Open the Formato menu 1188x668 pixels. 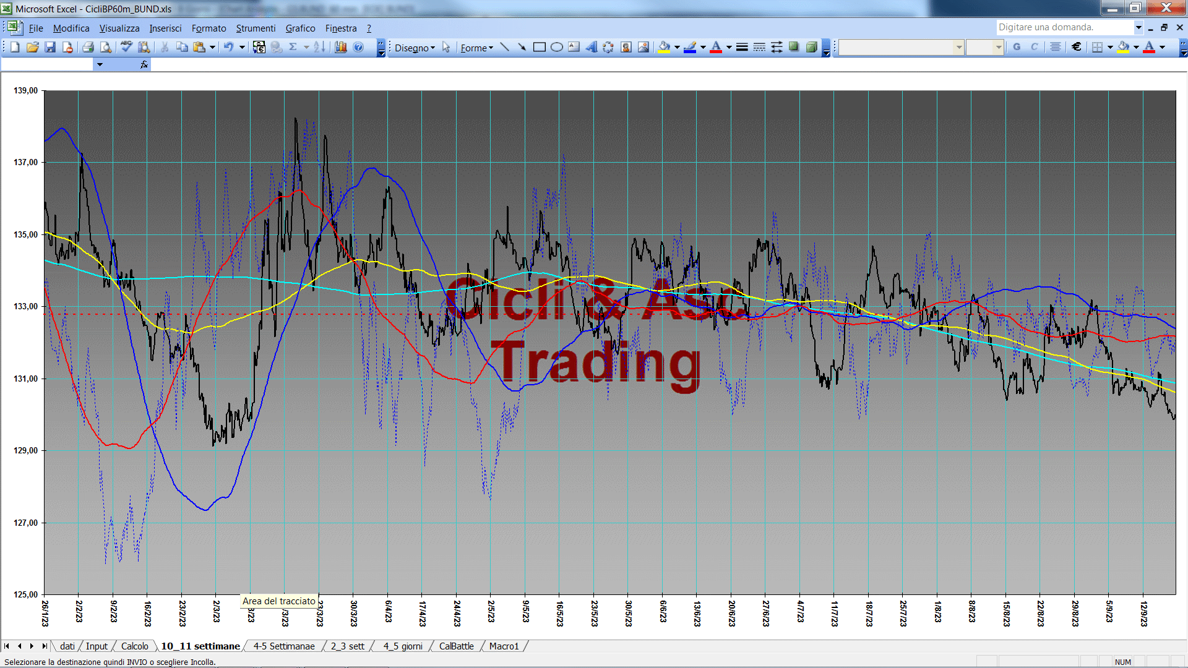209,28
